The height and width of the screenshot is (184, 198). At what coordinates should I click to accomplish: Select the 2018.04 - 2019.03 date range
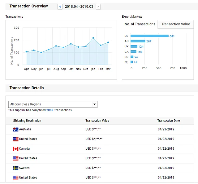point(79,6)
